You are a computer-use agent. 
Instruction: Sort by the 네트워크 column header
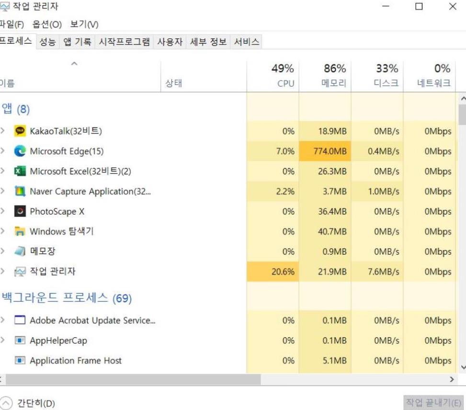430,76
